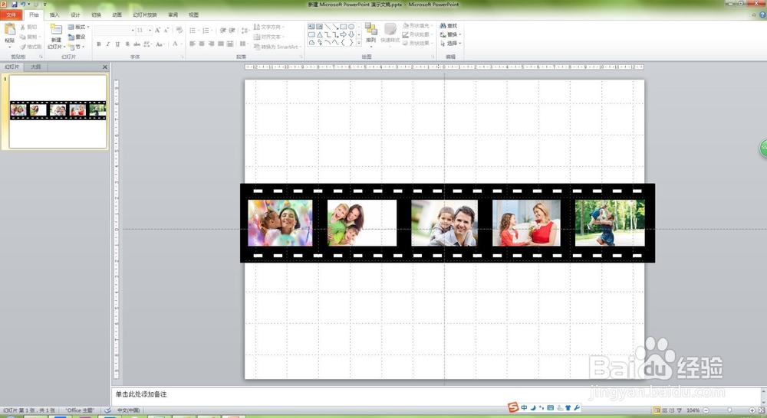The image size is (767, 418).
Task: Click Increase Indent icon
Action: tap(232, 31)
